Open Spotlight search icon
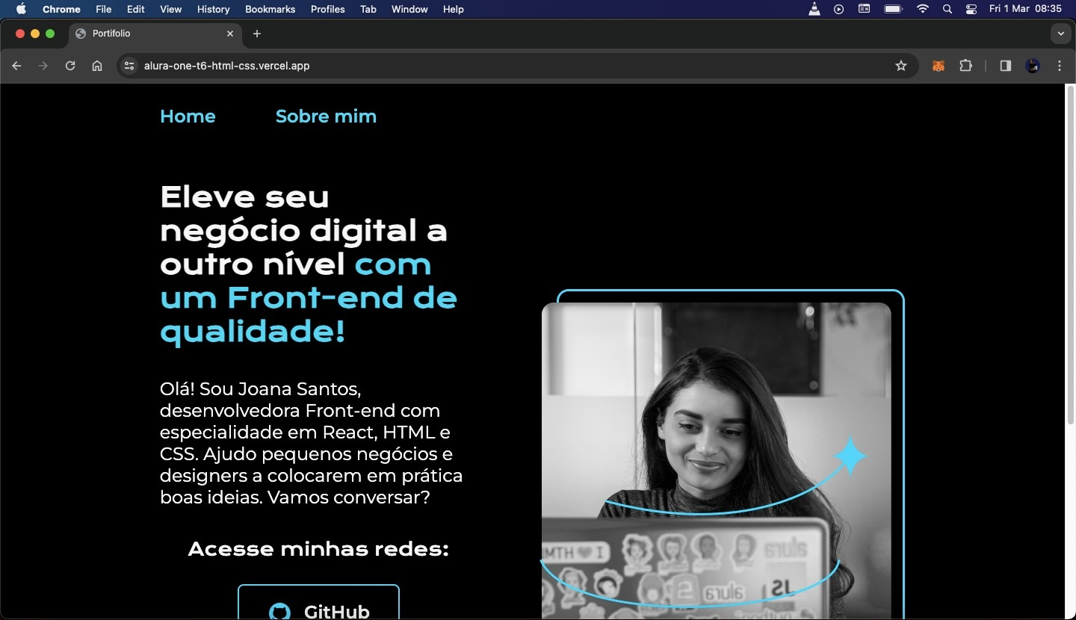This screenshot has height=620, width=1076. click(x=947, y=9)
